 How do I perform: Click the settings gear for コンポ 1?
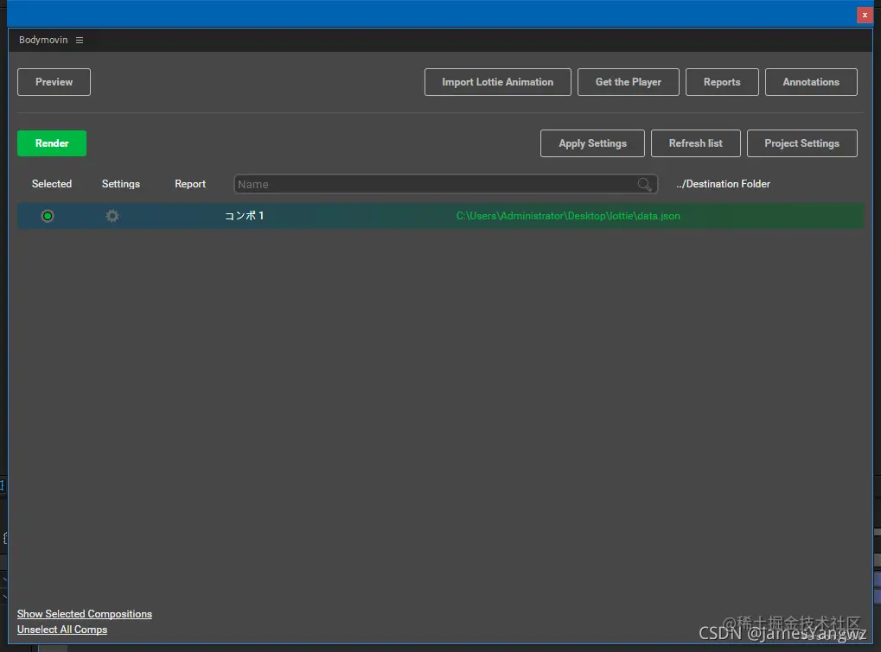(x=112, y=216)
